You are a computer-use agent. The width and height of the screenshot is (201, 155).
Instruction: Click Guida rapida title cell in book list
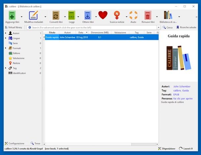pyautogui.click(x=52, y=37)
